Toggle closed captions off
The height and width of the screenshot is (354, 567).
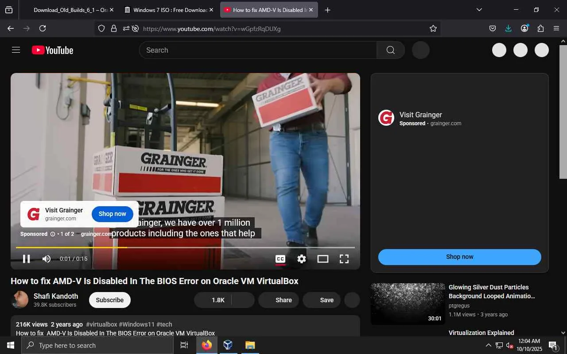click(x=280, y=259)
